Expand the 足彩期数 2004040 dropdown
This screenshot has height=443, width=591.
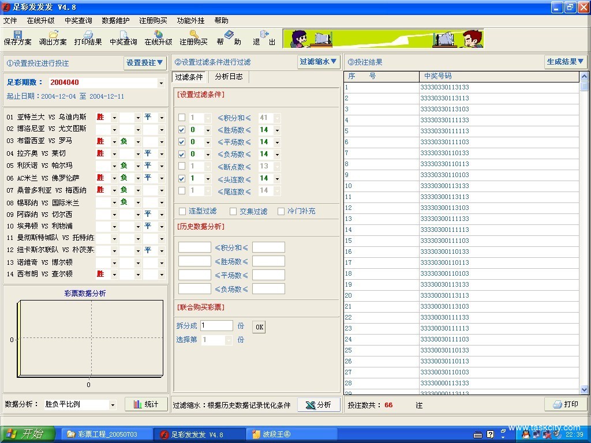click(x=161, y=83)
